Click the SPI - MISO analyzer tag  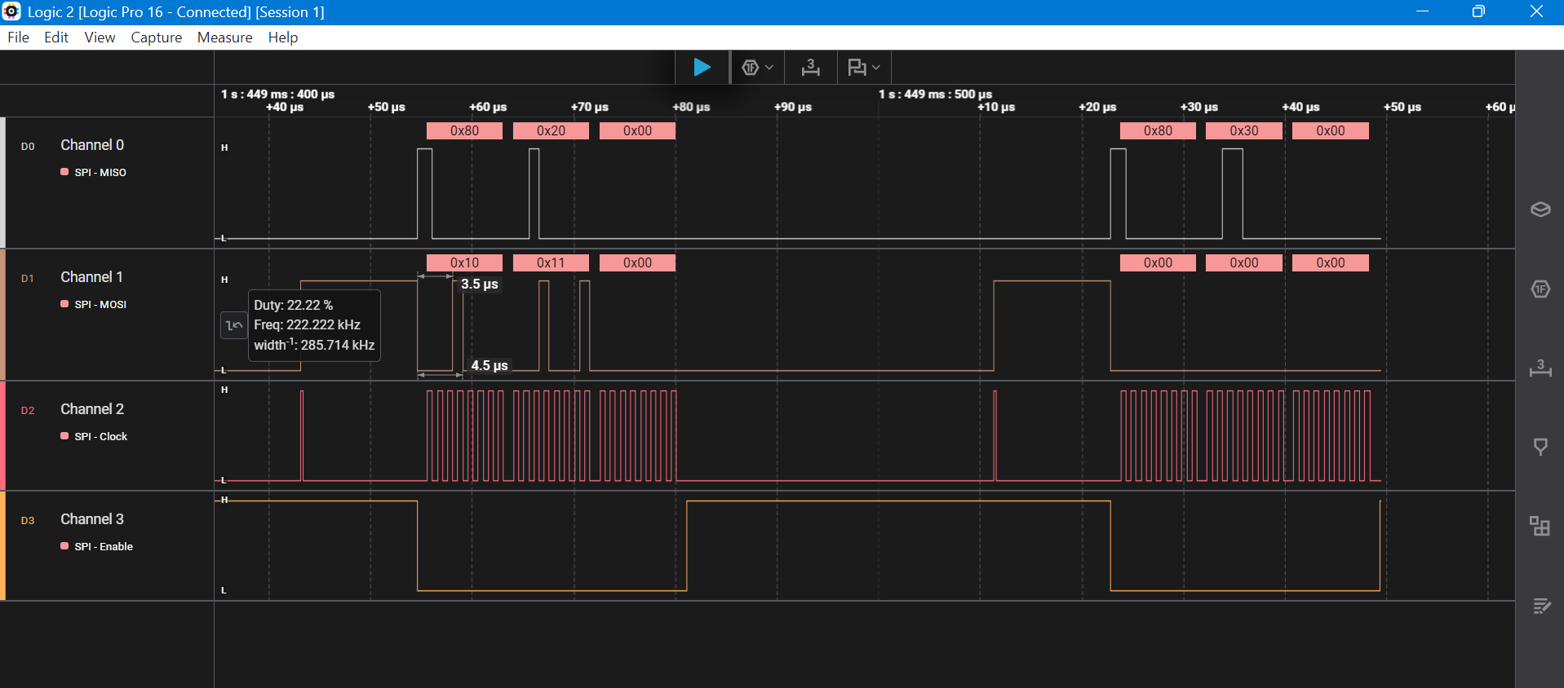click(x=94, y=173)
